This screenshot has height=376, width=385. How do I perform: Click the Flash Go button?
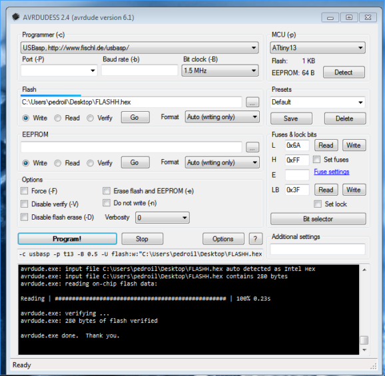point(135,117)
